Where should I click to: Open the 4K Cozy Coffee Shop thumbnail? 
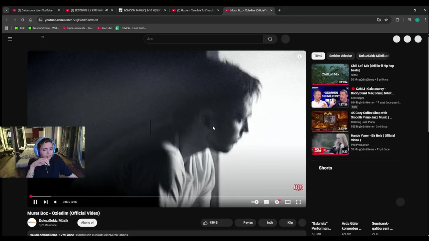330,121
